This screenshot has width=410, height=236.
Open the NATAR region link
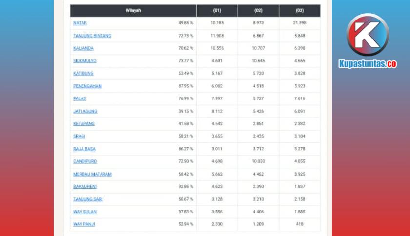[x=80, y=23]
